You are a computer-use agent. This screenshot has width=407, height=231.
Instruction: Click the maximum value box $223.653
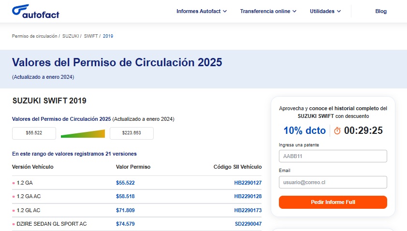pyautogui.click(x=131, y=133)
